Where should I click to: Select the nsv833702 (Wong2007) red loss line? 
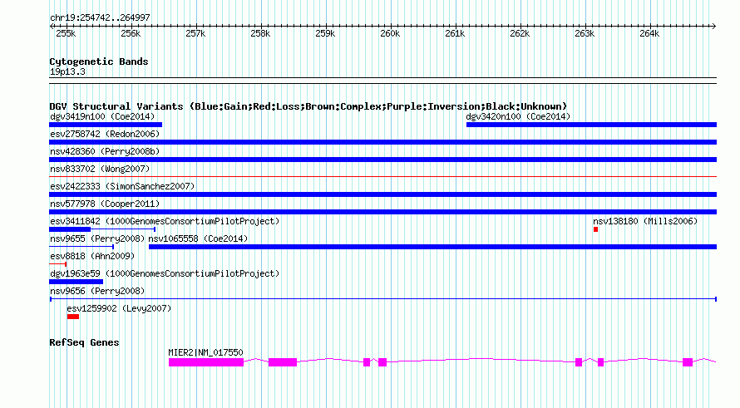coord(382,177)
